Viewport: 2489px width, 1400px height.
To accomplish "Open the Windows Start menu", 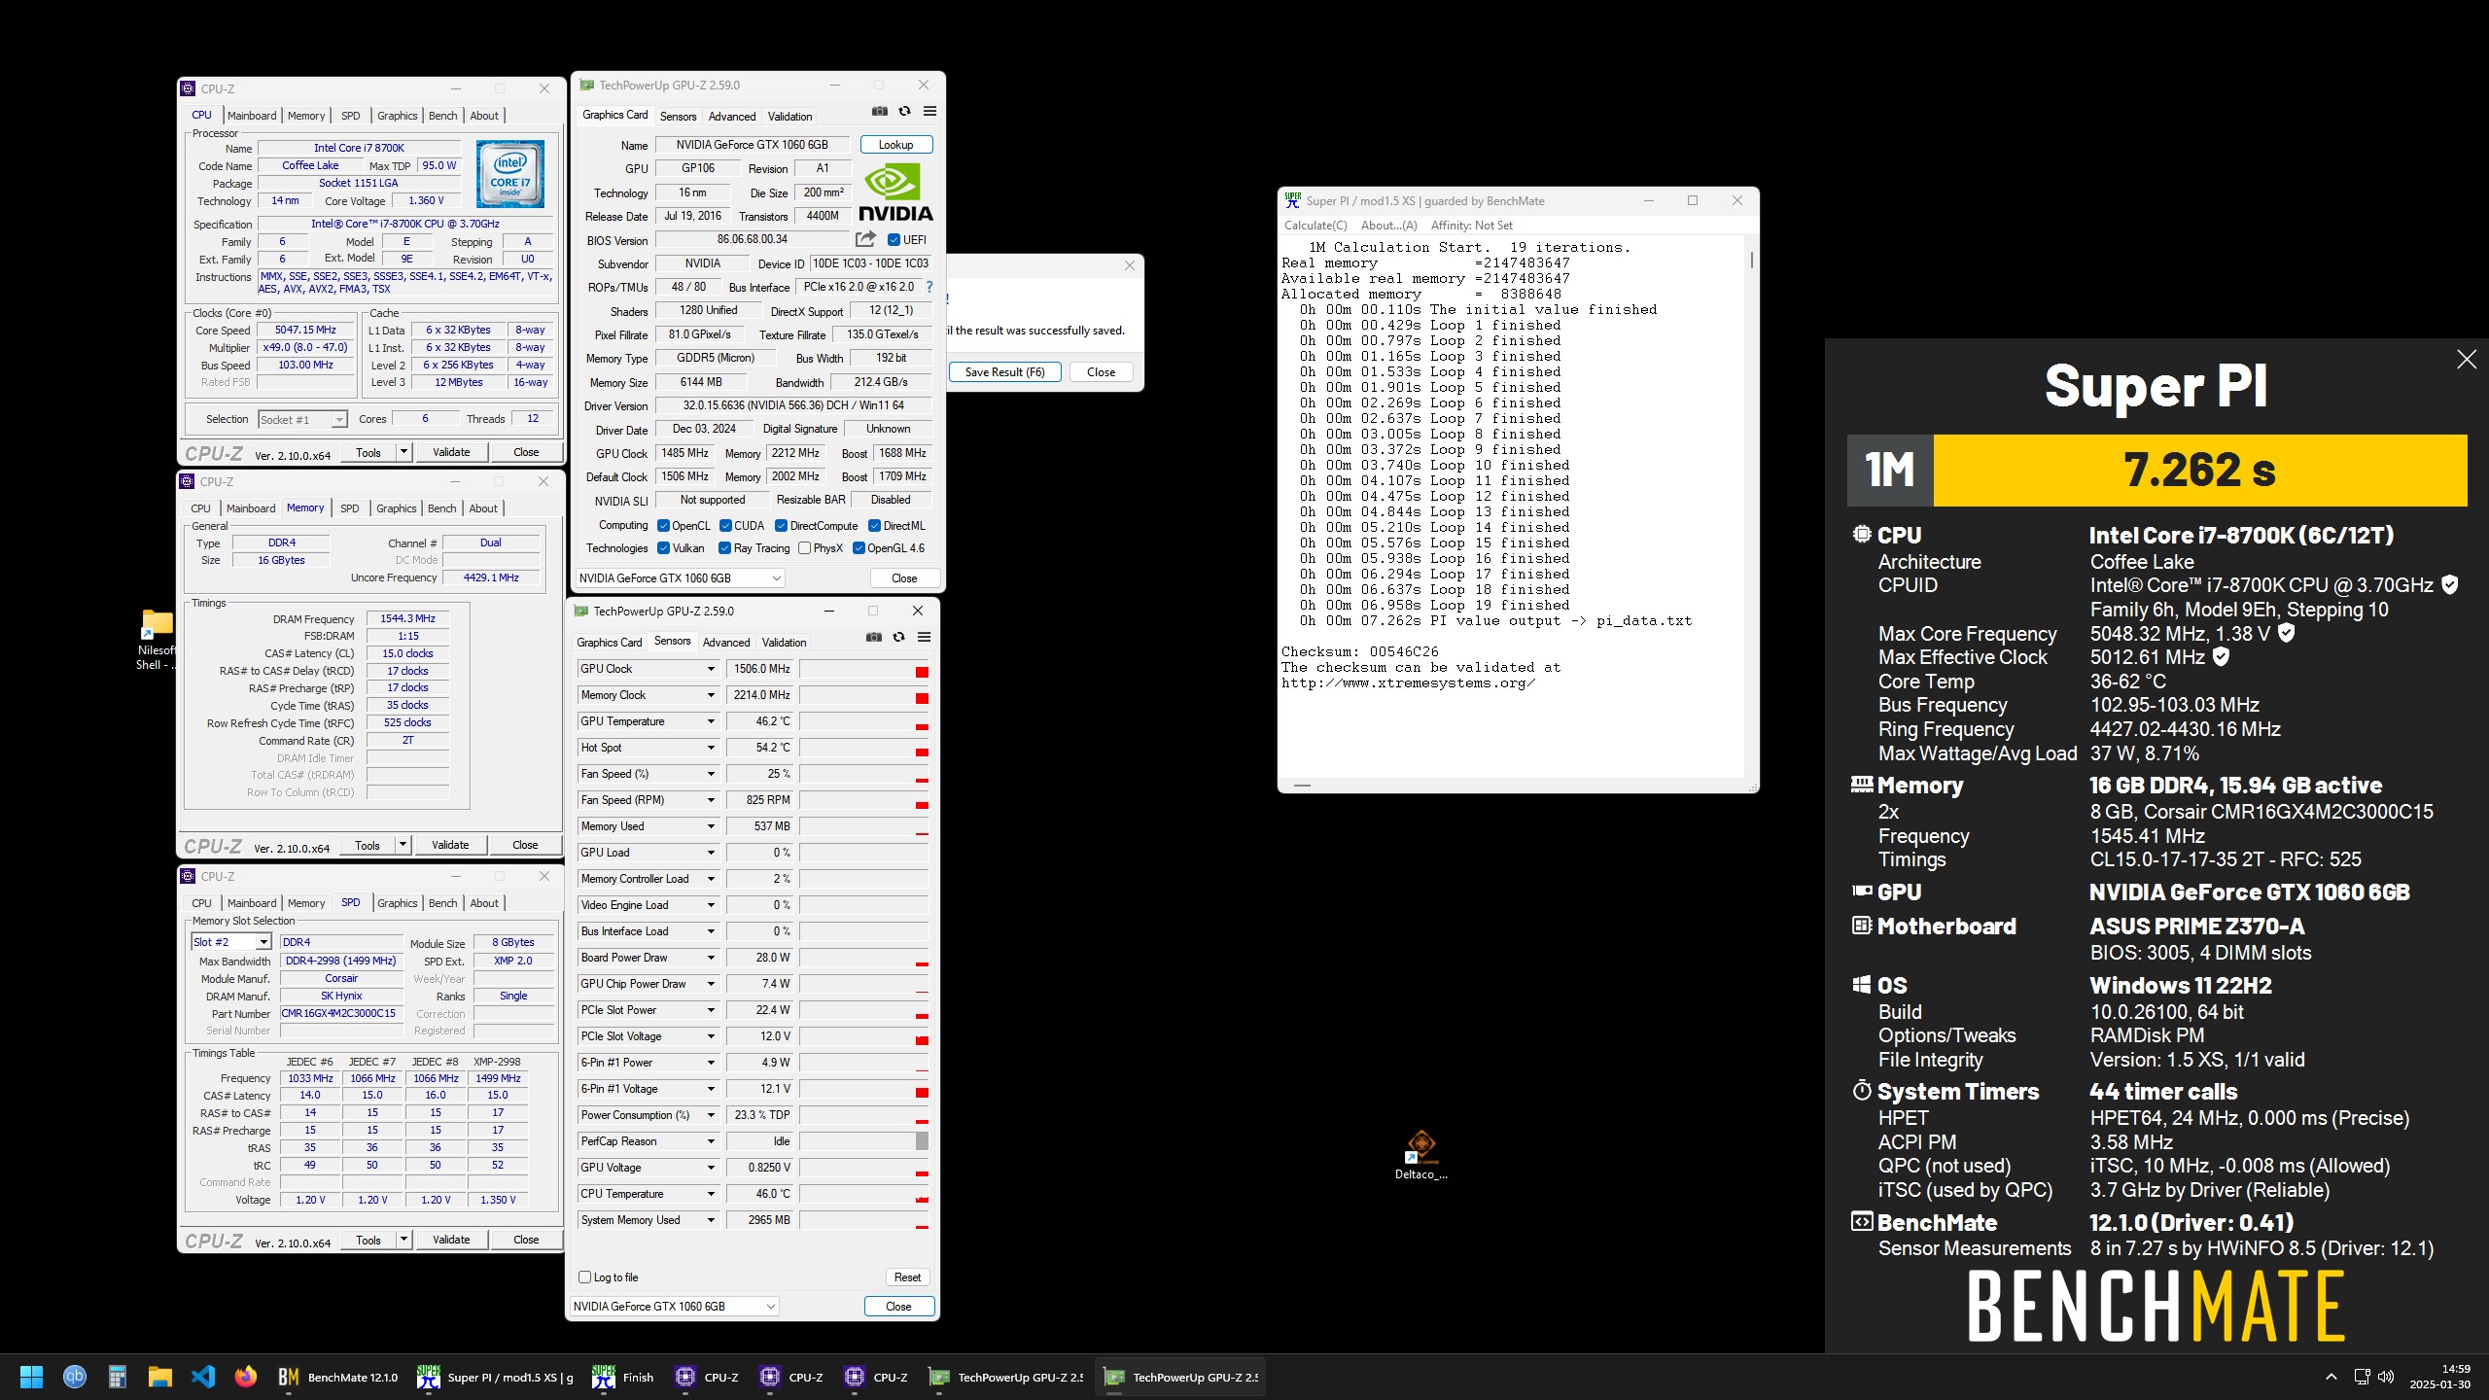I will tap(31, 1377).
